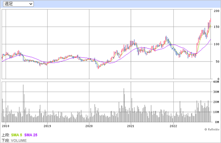Click the 上段 upper panel legend label
This screenshot has height=143, width=221.
pos(5,135)
